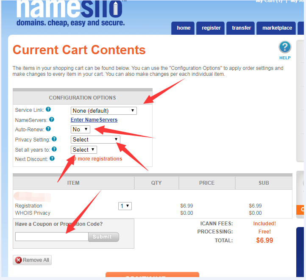306x280 pixels.
Task: Click the coupon code input field
Action: (52, 237)
